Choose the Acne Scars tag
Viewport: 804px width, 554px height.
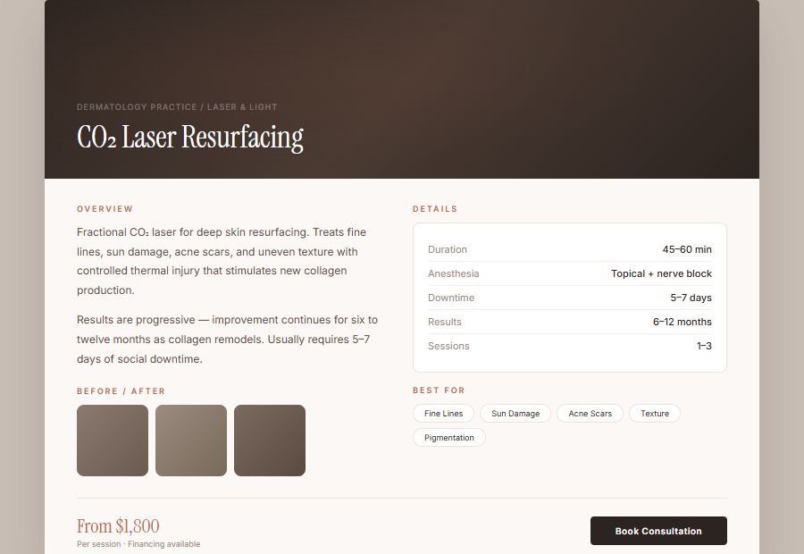[x=590, y=414]
